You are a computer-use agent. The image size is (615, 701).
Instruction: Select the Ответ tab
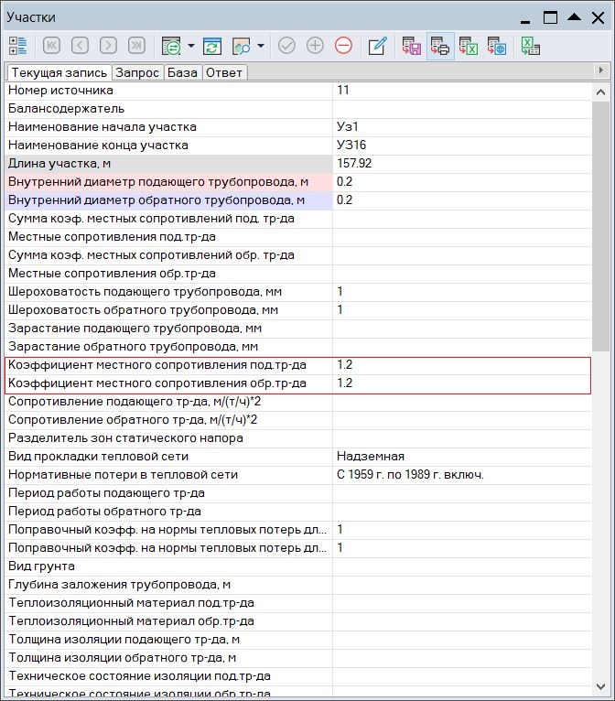click(x=224, y=72)
